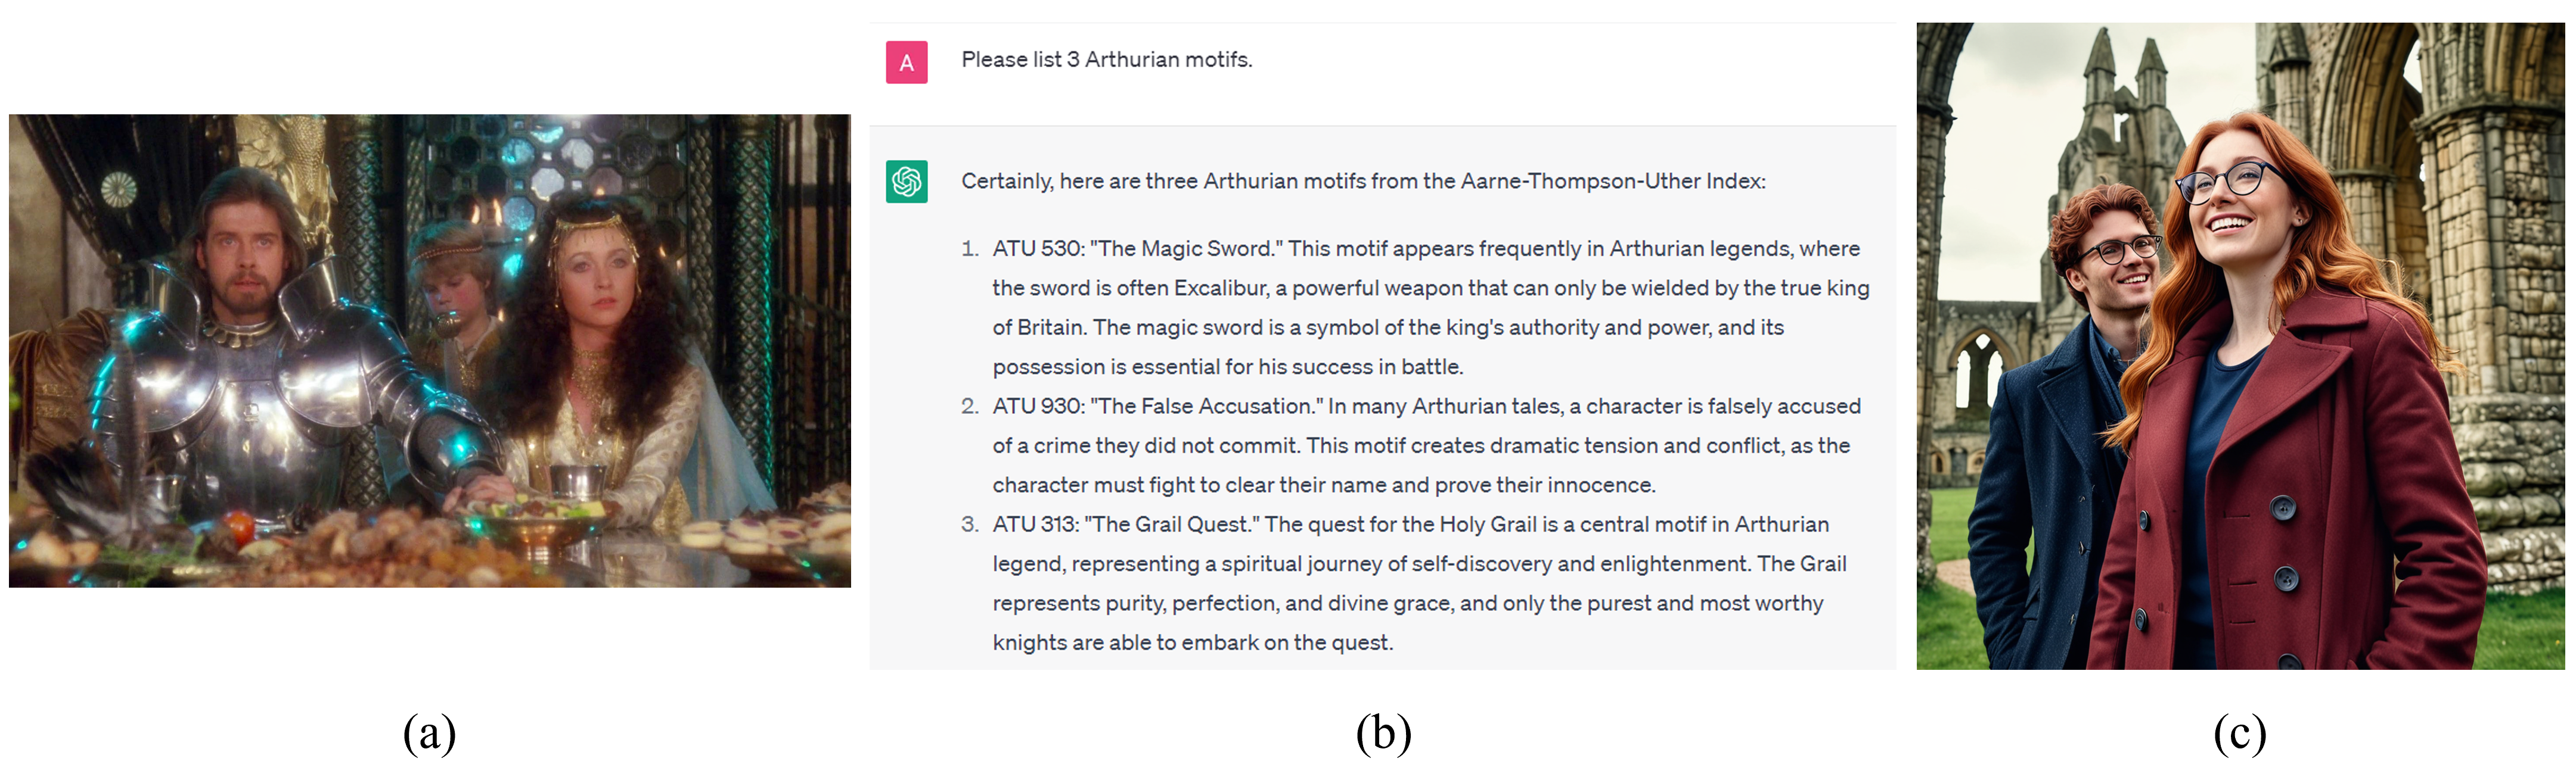Viewport: 2576px width, 780px height.
Task: Click the figure caption label (b)
Action: click(x=1383, y=734)
